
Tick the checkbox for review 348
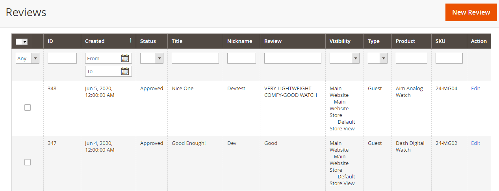pos(28,108)
